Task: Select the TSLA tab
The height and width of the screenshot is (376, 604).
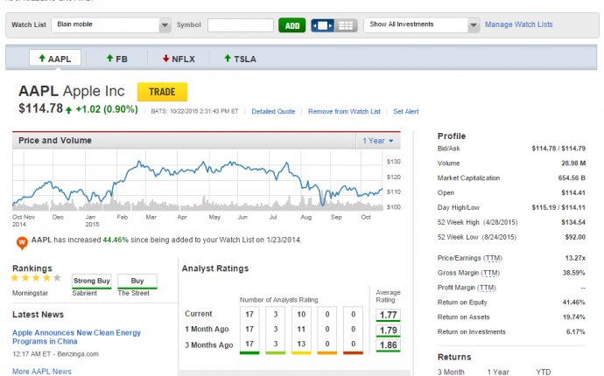Action: (x=240, y=59)
